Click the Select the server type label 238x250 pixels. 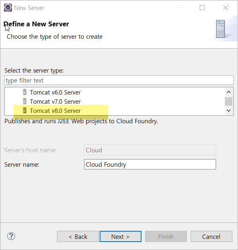click(x=34, y=71)
